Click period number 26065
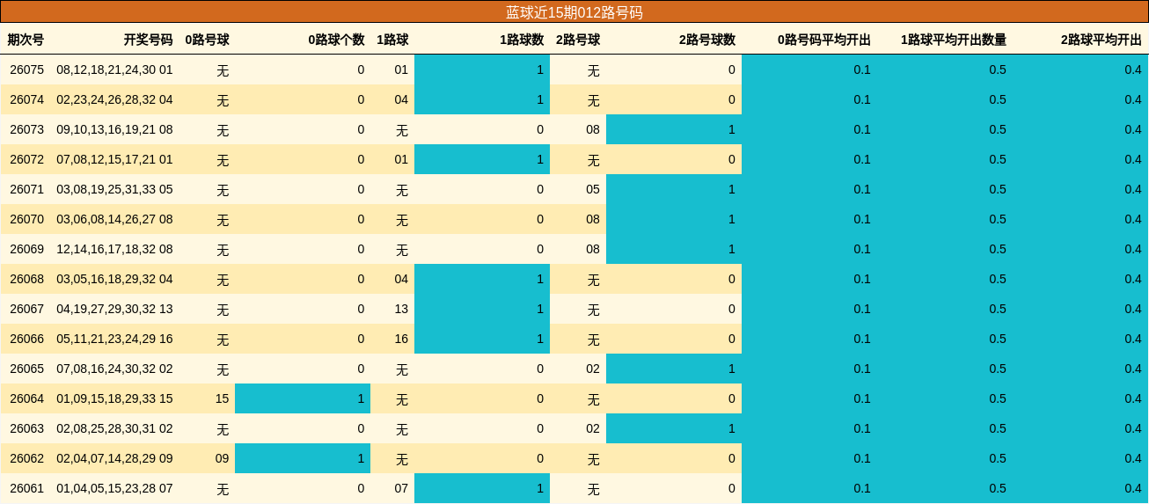 pyautogui.click(x=26, y=369)
